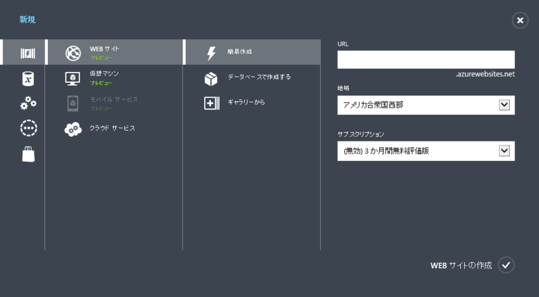Click the plus gallery icon ギャラリーから
Screen dimensions: 539x297
coord(212,103)
